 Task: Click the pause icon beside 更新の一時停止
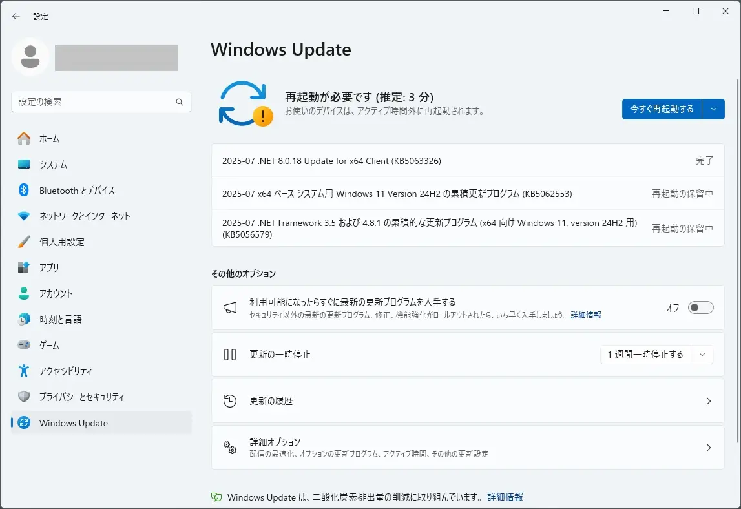230,355
